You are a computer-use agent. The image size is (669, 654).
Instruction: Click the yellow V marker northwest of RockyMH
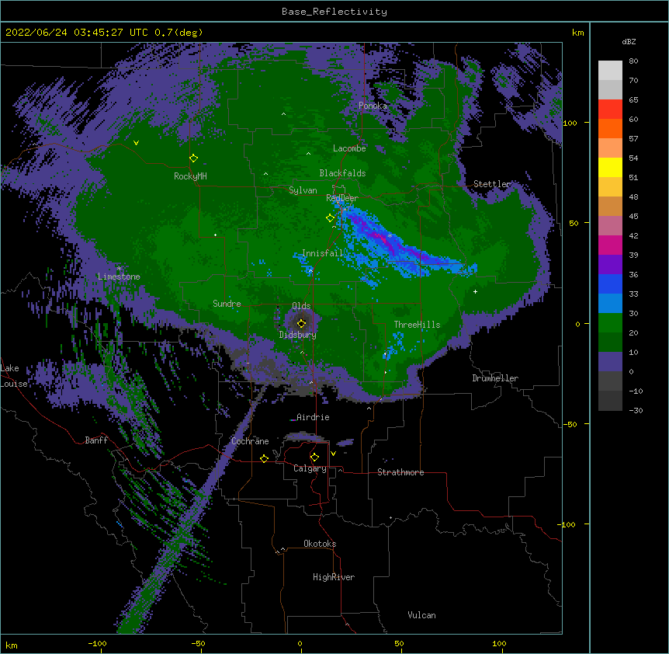click(136, 143)
